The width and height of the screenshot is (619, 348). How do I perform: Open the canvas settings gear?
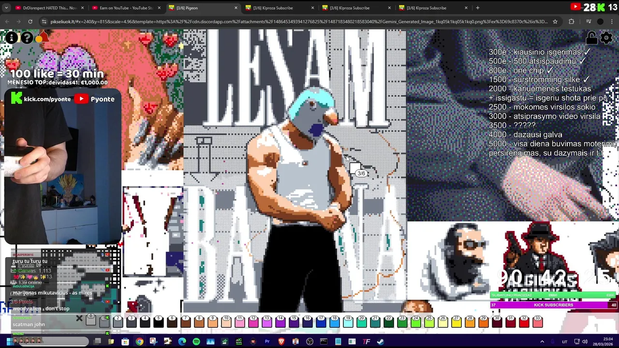click(606, 38)
